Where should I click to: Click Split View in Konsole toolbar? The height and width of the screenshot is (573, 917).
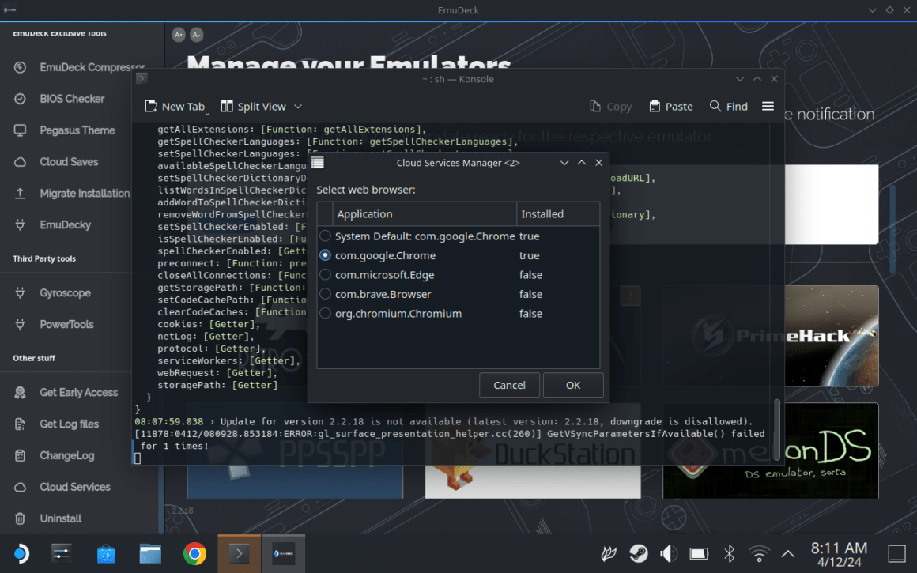[254, 107]
